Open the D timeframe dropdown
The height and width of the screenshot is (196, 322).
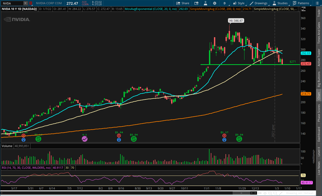click(225, 3)
